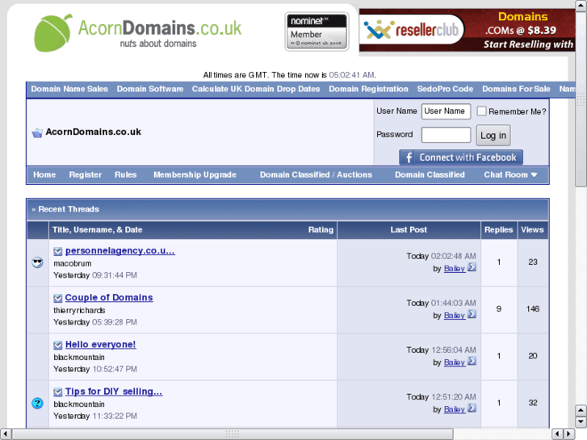Enable the Remember Me checkbox

point(481,111)
